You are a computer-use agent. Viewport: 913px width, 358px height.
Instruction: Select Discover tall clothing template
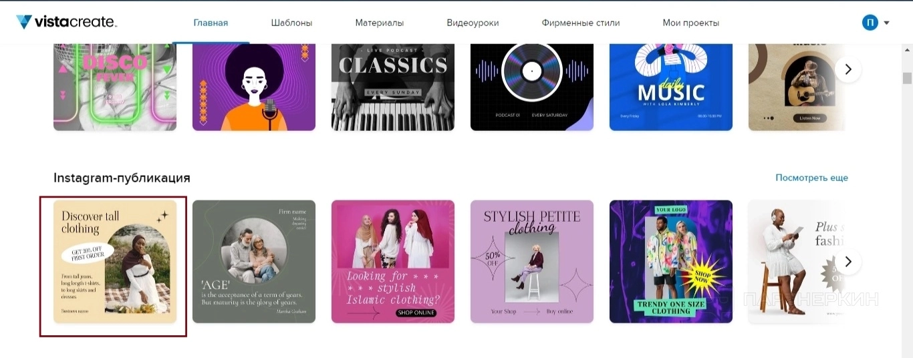tap(115, 262)
